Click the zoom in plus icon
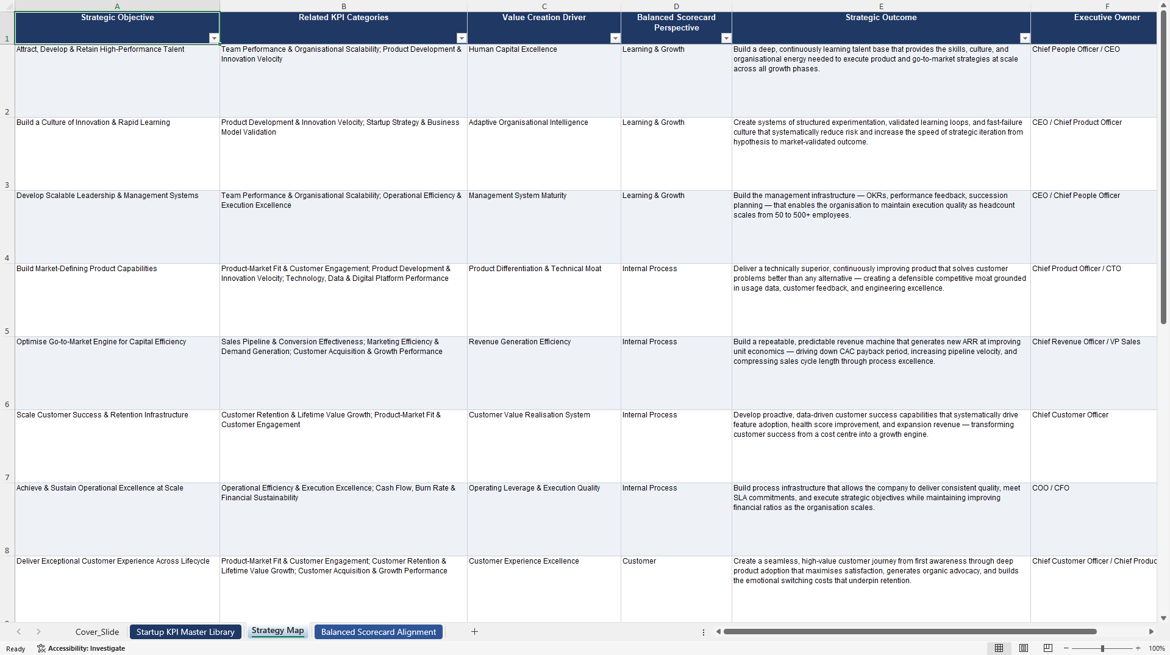Screen dimensions: 1170x655 click(1138, 648)
